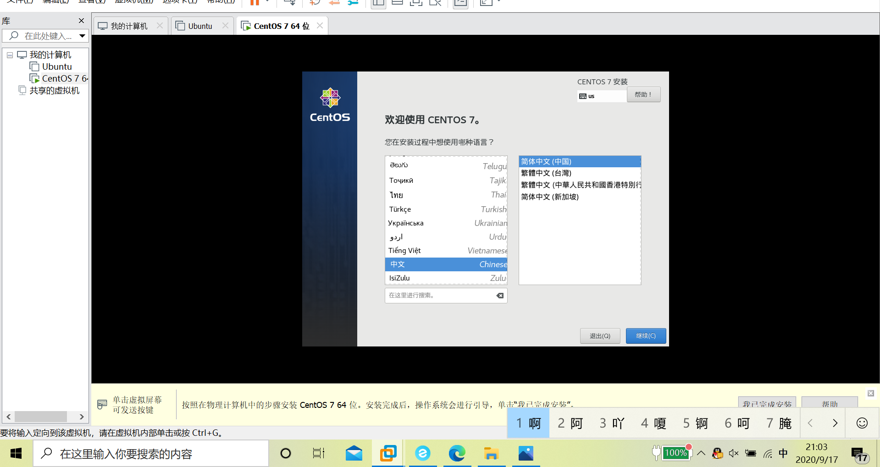Click the muted volume tray icon
880x467 pixels.
click(734, 454)
